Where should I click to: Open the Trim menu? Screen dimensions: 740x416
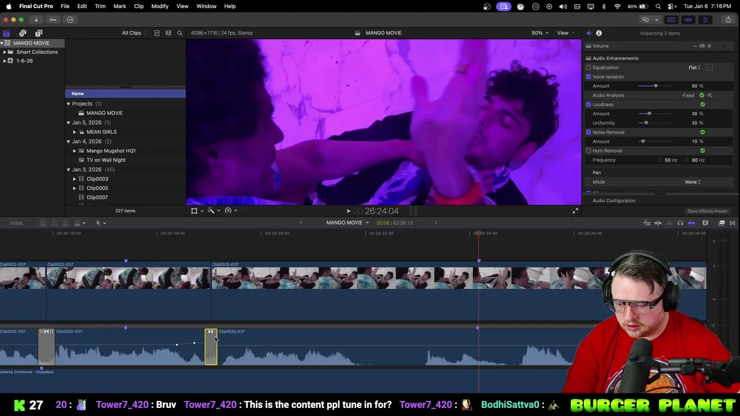pyautogui.click(x=100, y=6)
